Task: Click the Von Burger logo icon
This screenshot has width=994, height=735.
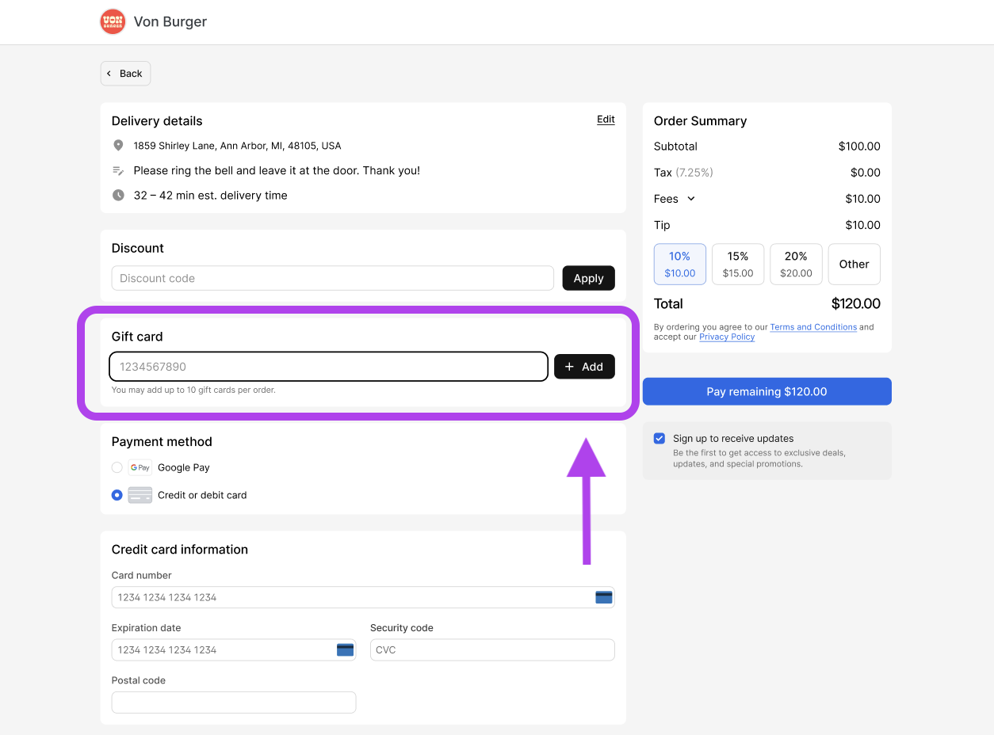Action: pos(113,21)
